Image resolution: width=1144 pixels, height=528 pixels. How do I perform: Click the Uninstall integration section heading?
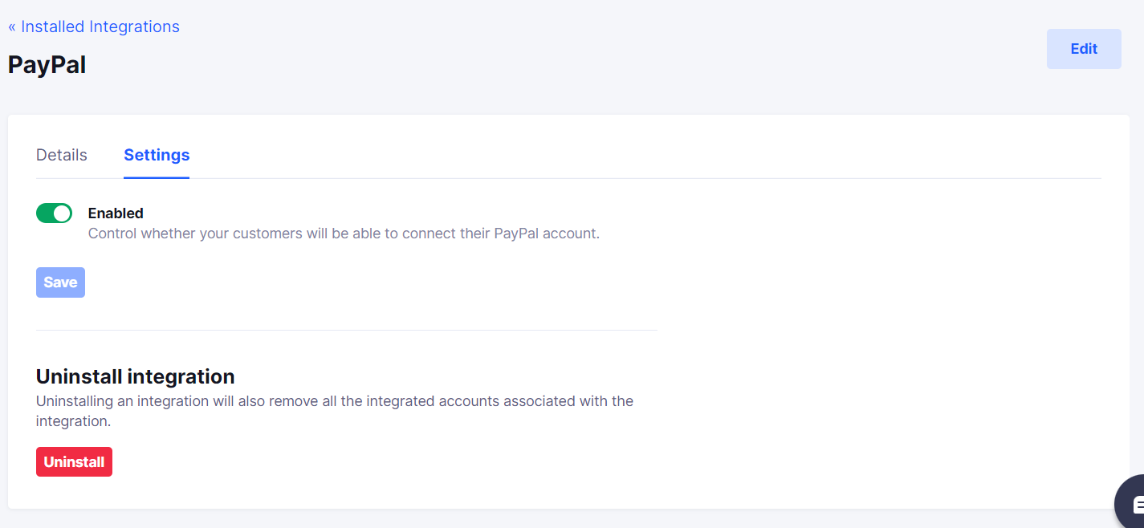pos(136,376)
